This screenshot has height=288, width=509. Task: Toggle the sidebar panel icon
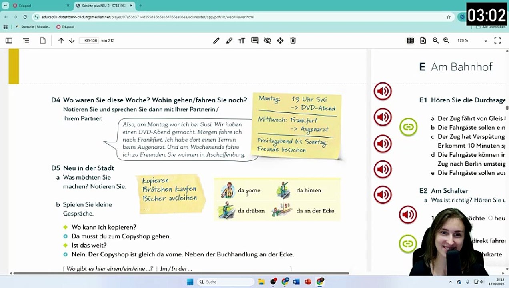9,40
